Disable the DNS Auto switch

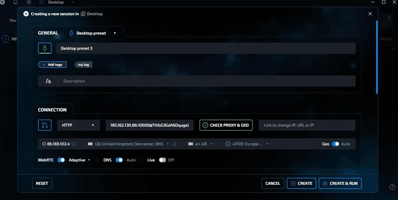119,160
